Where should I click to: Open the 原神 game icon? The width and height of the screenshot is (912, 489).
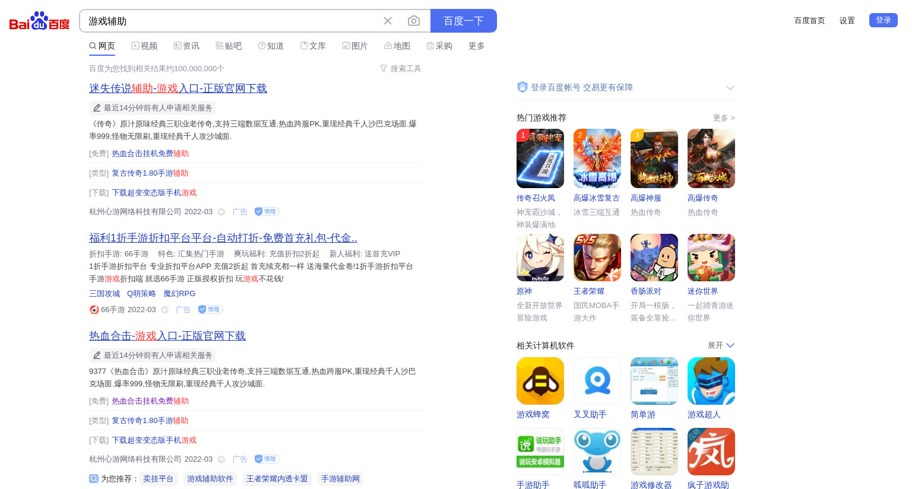[x=540, y=258]
